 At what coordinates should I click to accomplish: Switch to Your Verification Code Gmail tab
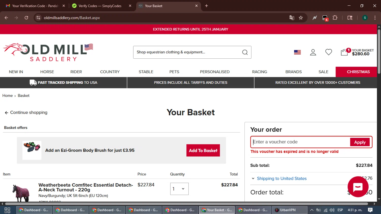[35, 6]
